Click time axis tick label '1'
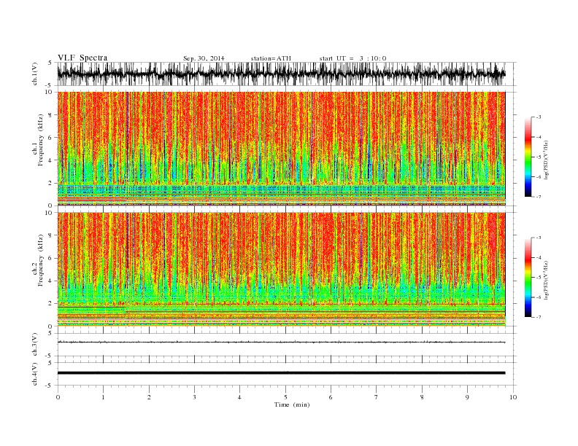 (104, 397)
